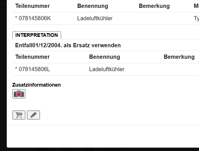Click Teilenummer header above 078145806K

pyautogui.click(x=32, y=6)
